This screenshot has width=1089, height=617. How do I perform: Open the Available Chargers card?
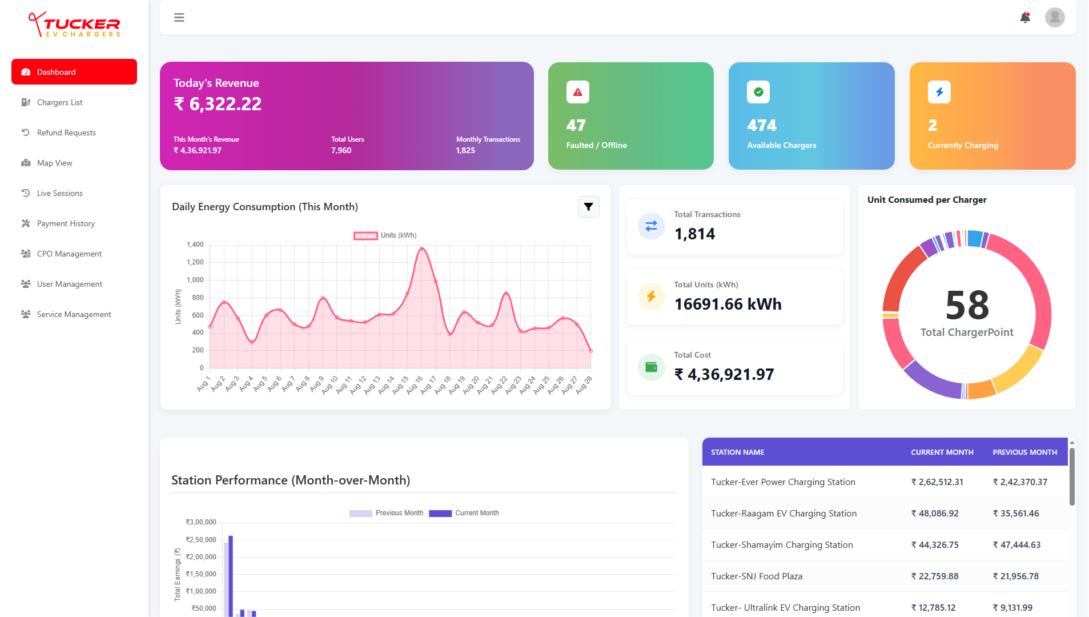click(811, 116)
